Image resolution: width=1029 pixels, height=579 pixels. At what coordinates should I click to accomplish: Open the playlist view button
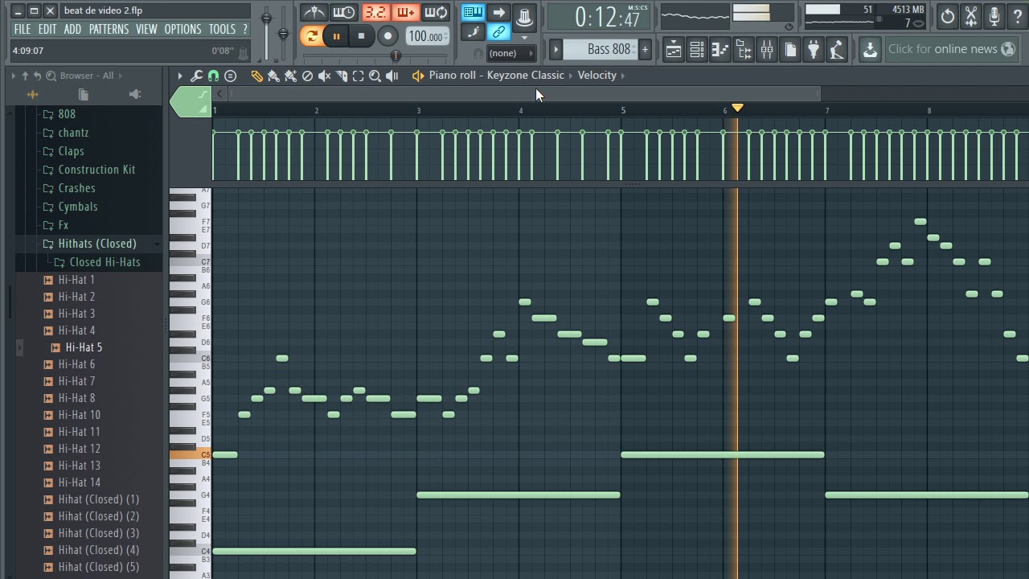click(674, 50)
